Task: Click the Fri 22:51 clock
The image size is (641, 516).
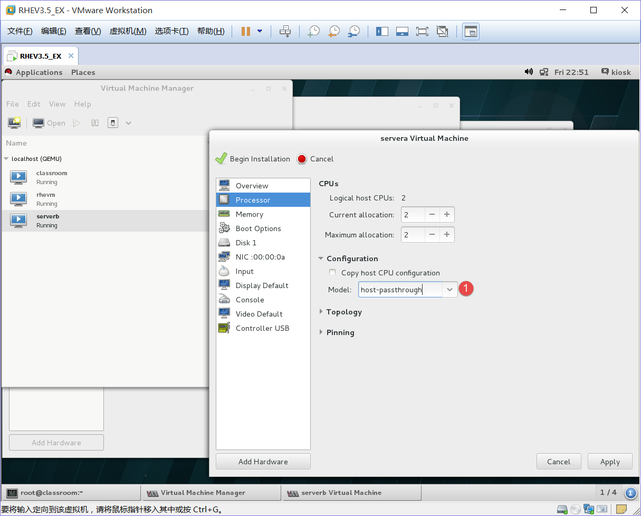Action: (x=571, y=72)
